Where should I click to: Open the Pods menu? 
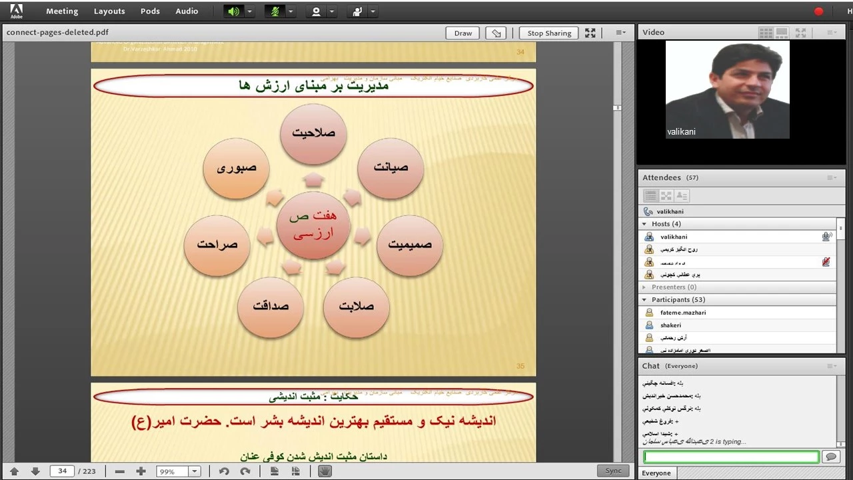[150, 11]
